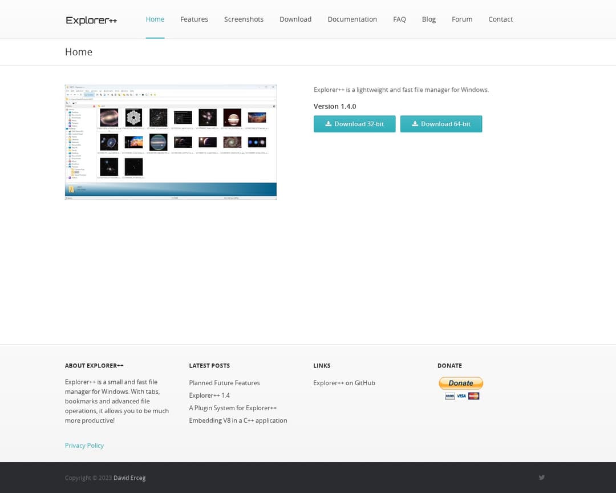Click the Home page title heading
The image size is (616, 493).
(x=79, y=52)
